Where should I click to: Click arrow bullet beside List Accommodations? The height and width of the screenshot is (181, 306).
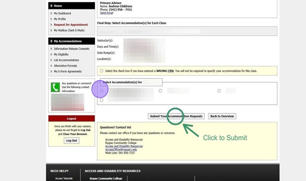pyautogui.click(x=51, y=60)
